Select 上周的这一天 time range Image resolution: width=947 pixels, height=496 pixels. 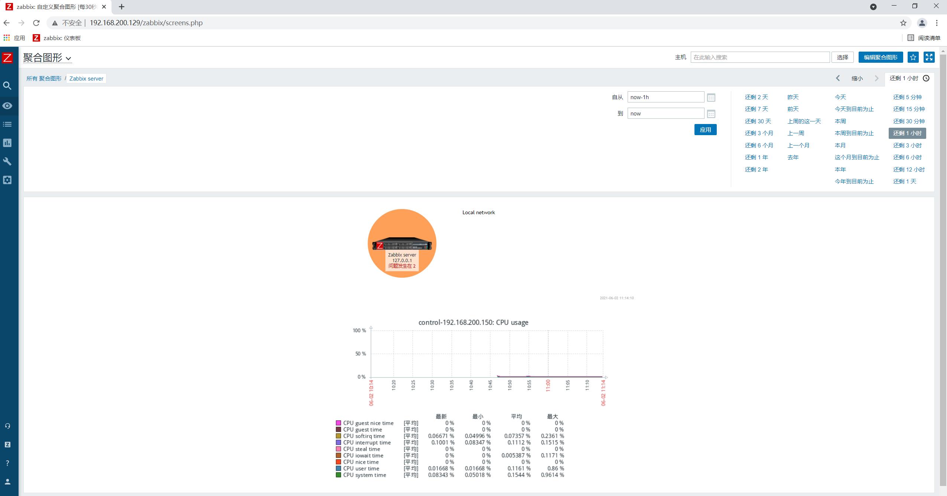coord(804,121)
